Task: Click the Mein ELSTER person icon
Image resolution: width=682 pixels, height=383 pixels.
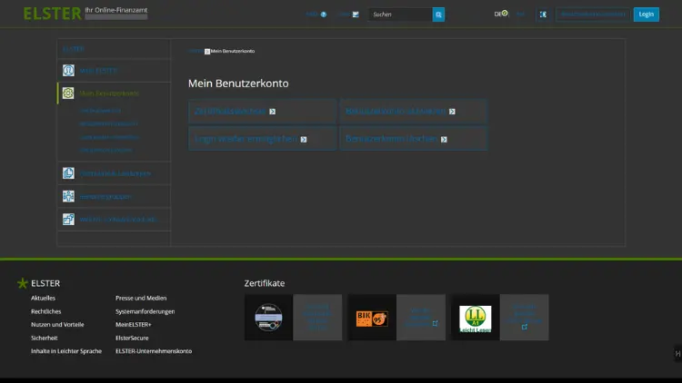Action: click(68, 71)
